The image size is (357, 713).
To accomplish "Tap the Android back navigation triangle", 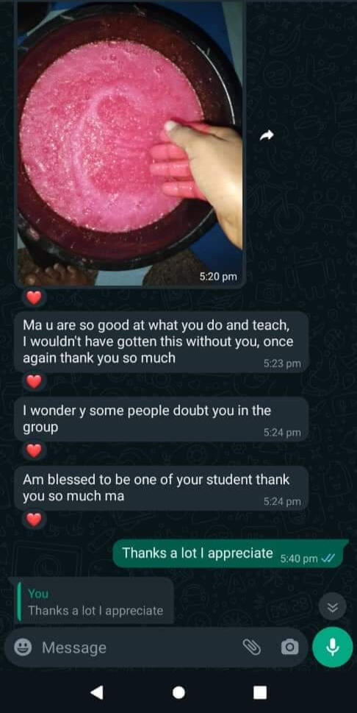I will [x=96, y=692].
